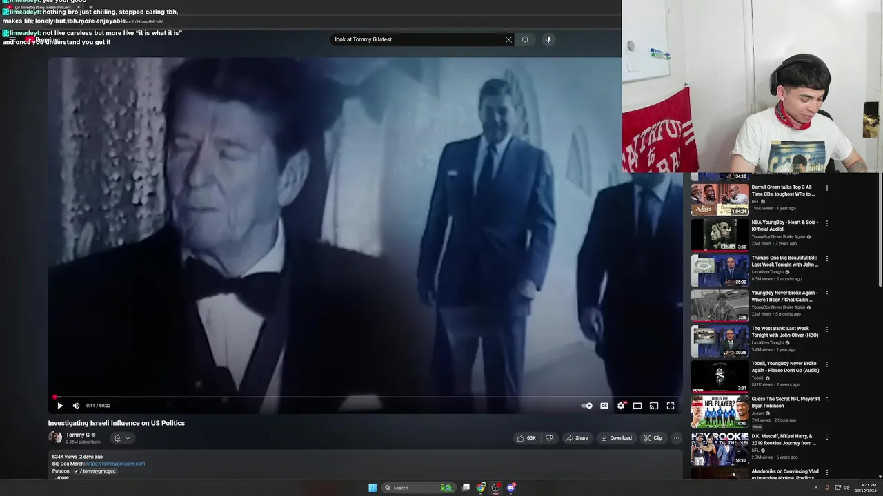The image size is (883, 496).
Task: Open microphone indicator in system tray
Action: click(x=827, y=488)
